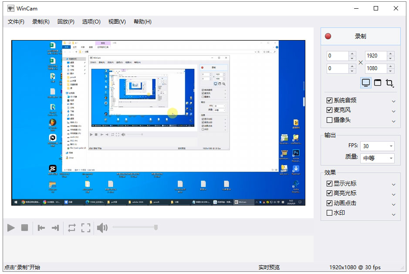Decrease the X offset next to 1920
The image size is (409, 274).
coord(352,58)
